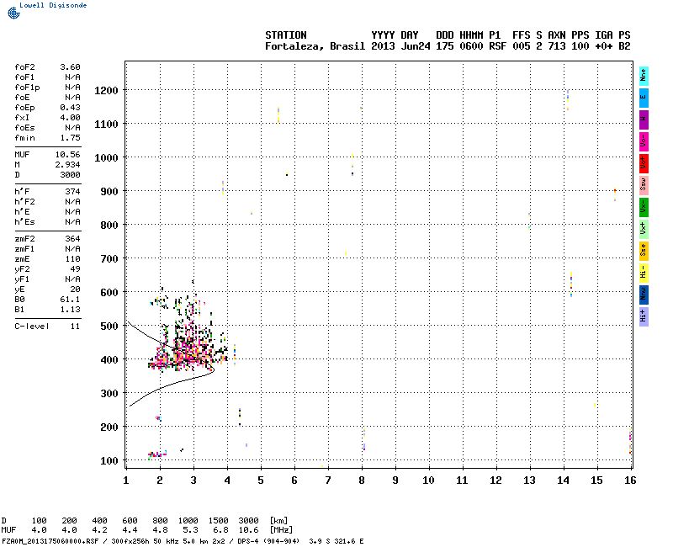
Task: Click the [MHz] unit label
Action: pos(281,530)
